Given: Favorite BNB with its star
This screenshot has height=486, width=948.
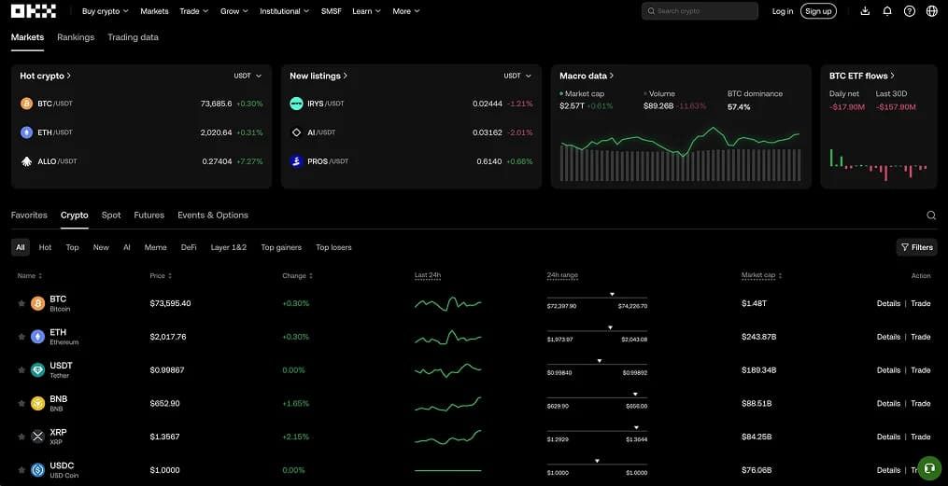Looking at the screenshot, I should [21, 403].
